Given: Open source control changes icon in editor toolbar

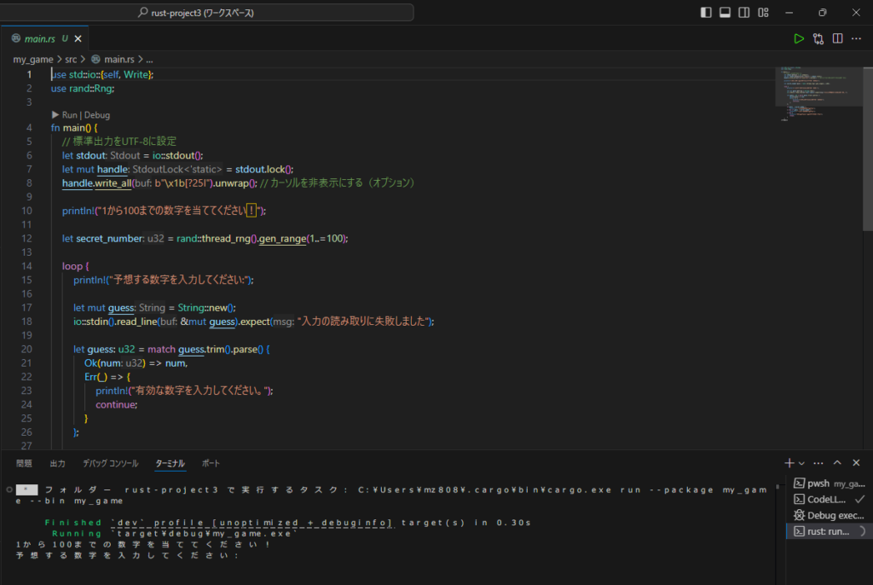Looking at the screenshot, I should [818, 38].
